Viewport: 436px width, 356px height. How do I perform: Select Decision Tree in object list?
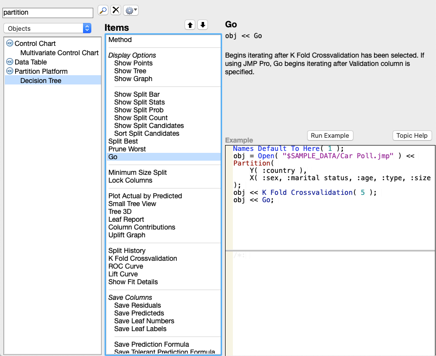click(41, 81)
